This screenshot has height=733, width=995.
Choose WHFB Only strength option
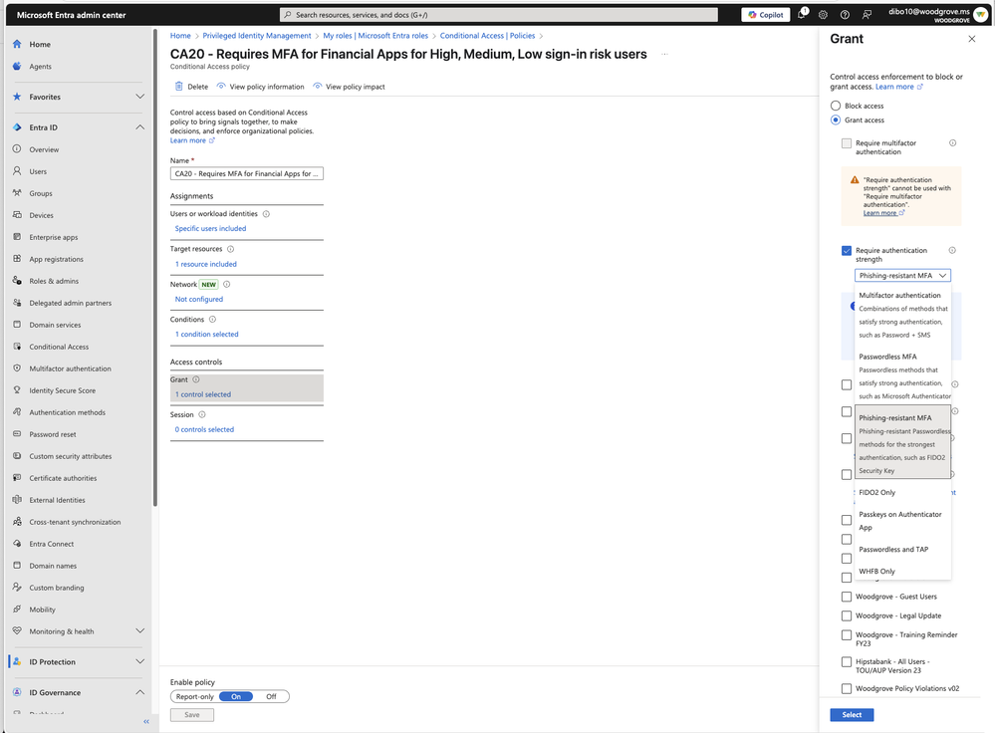point(903,572)
